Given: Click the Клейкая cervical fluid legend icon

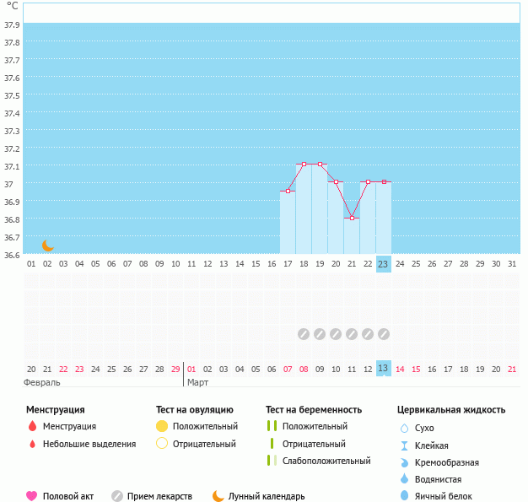Looking at the screenshot, I should pyautogui.click(x=404, y=445).
